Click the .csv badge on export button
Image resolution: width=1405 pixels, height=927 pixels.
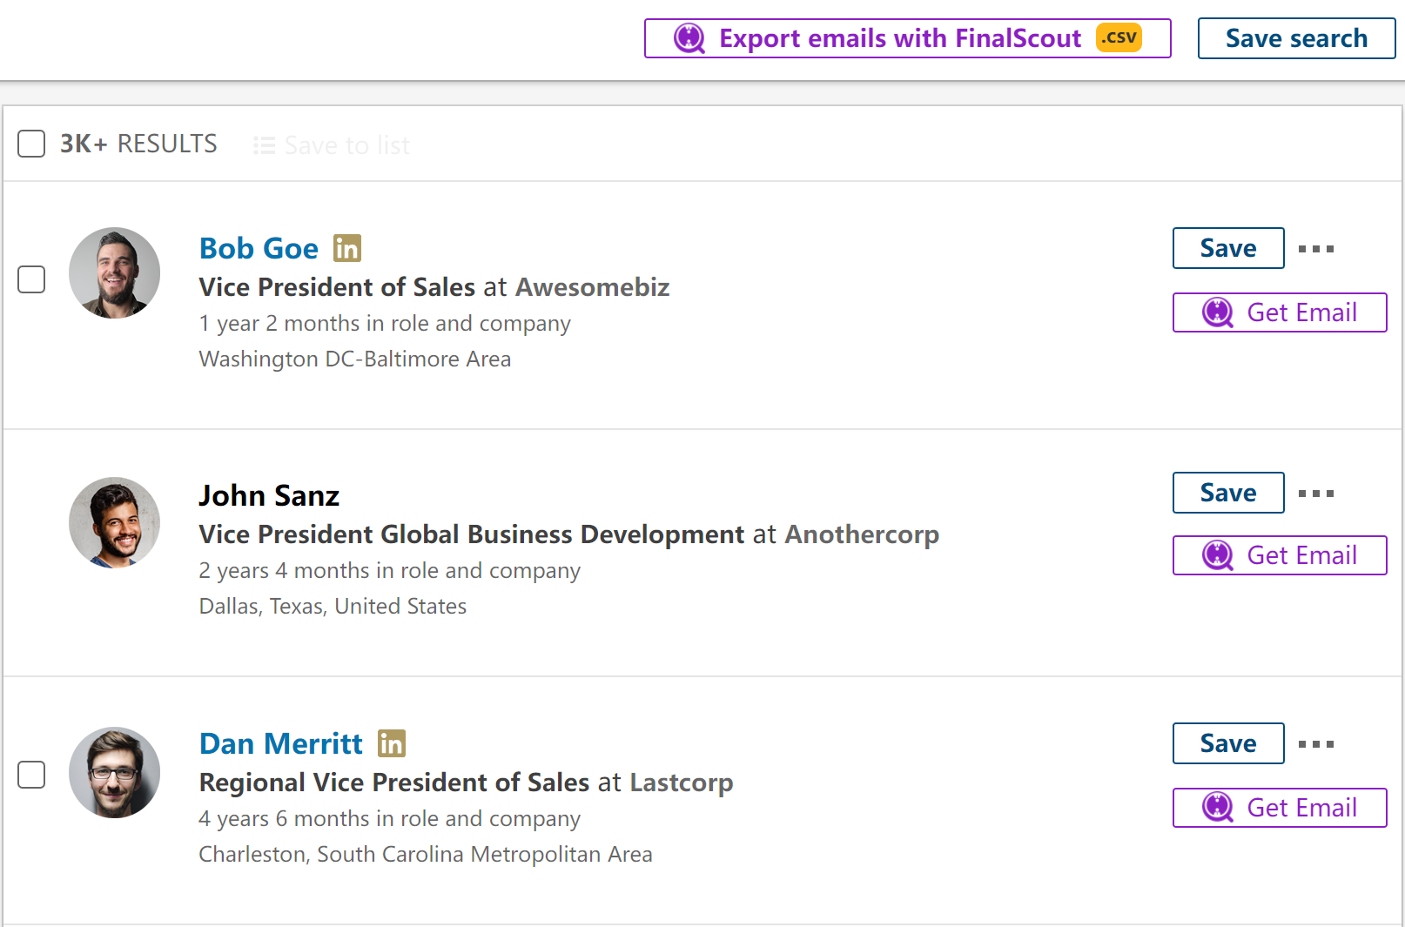click(1119, 37)
